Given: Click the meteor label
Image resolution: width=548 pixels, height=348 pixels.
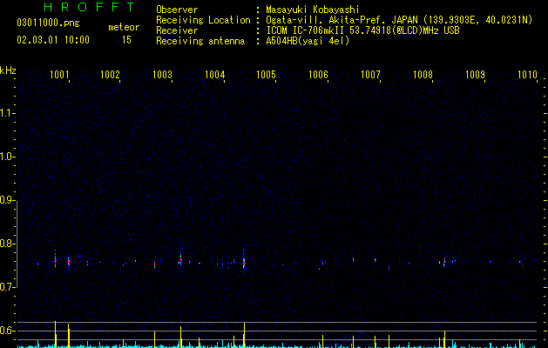Looking at the screenshot, I should (x=124, y=27).
